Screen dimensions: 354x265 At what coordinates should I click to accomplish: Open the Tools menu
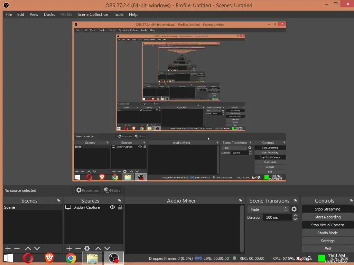[x=119, y=14]
